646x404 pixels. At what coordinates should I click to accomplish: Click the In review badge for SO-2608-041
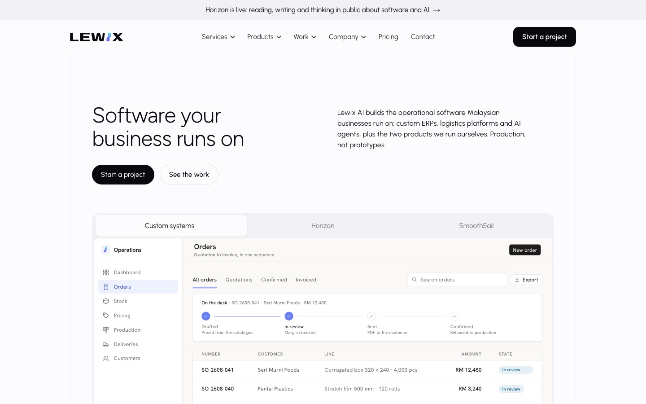(516, 370)
